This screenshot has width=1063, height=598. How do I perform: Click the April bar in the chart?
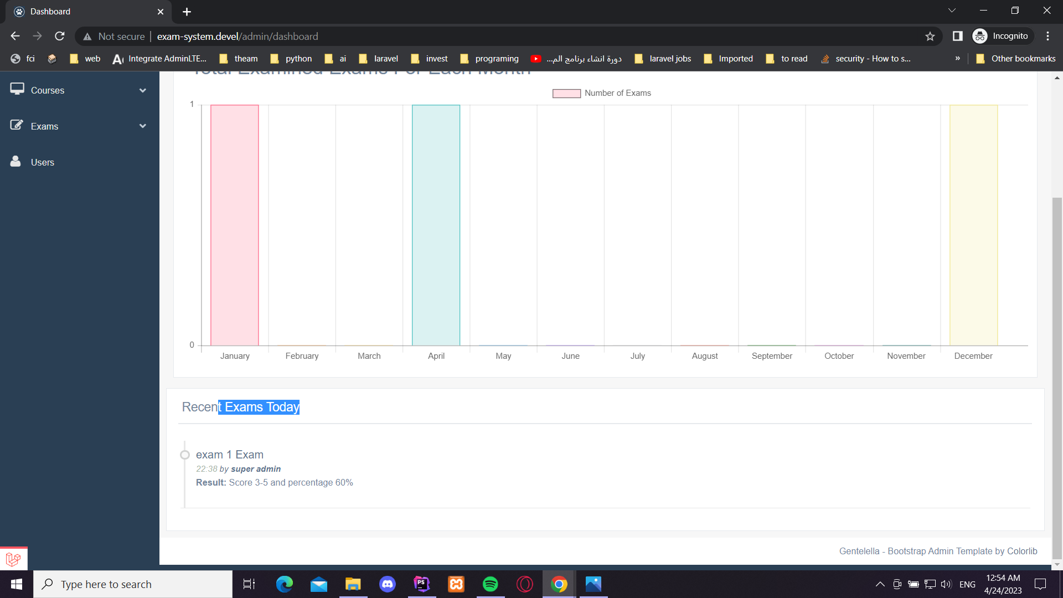click(x=436, y=225)
